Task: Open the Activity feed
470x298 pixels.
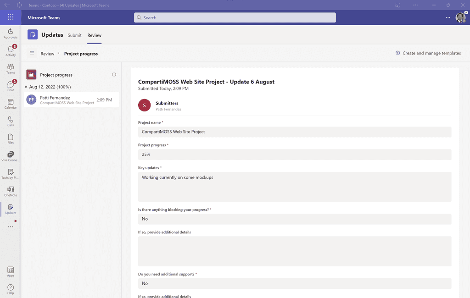Action: (11, 51)
